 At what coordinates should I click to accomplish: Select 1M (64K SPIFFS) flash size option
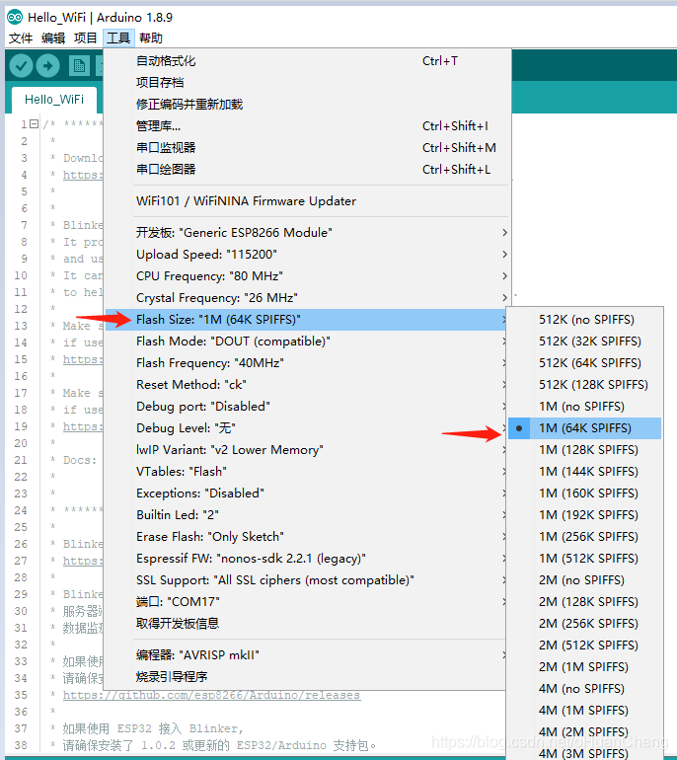pos(585,428)
